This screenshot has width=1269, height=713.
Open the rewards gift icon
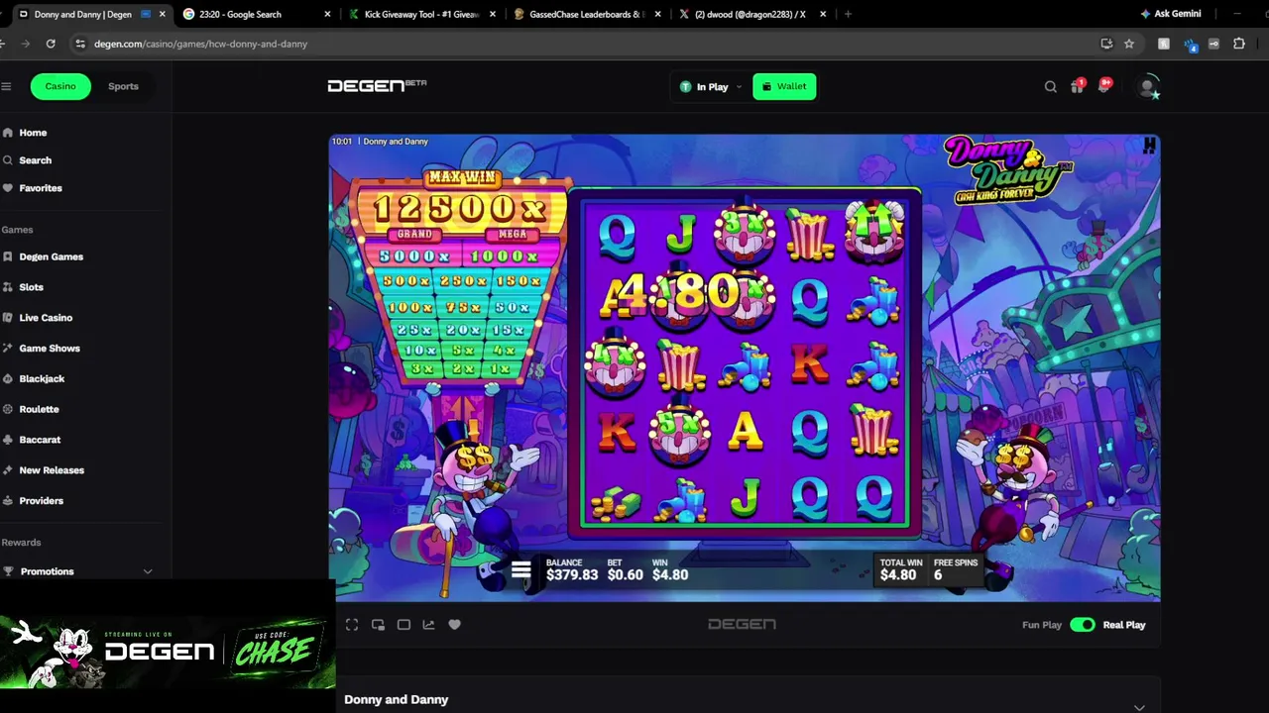coord(1077,87)
